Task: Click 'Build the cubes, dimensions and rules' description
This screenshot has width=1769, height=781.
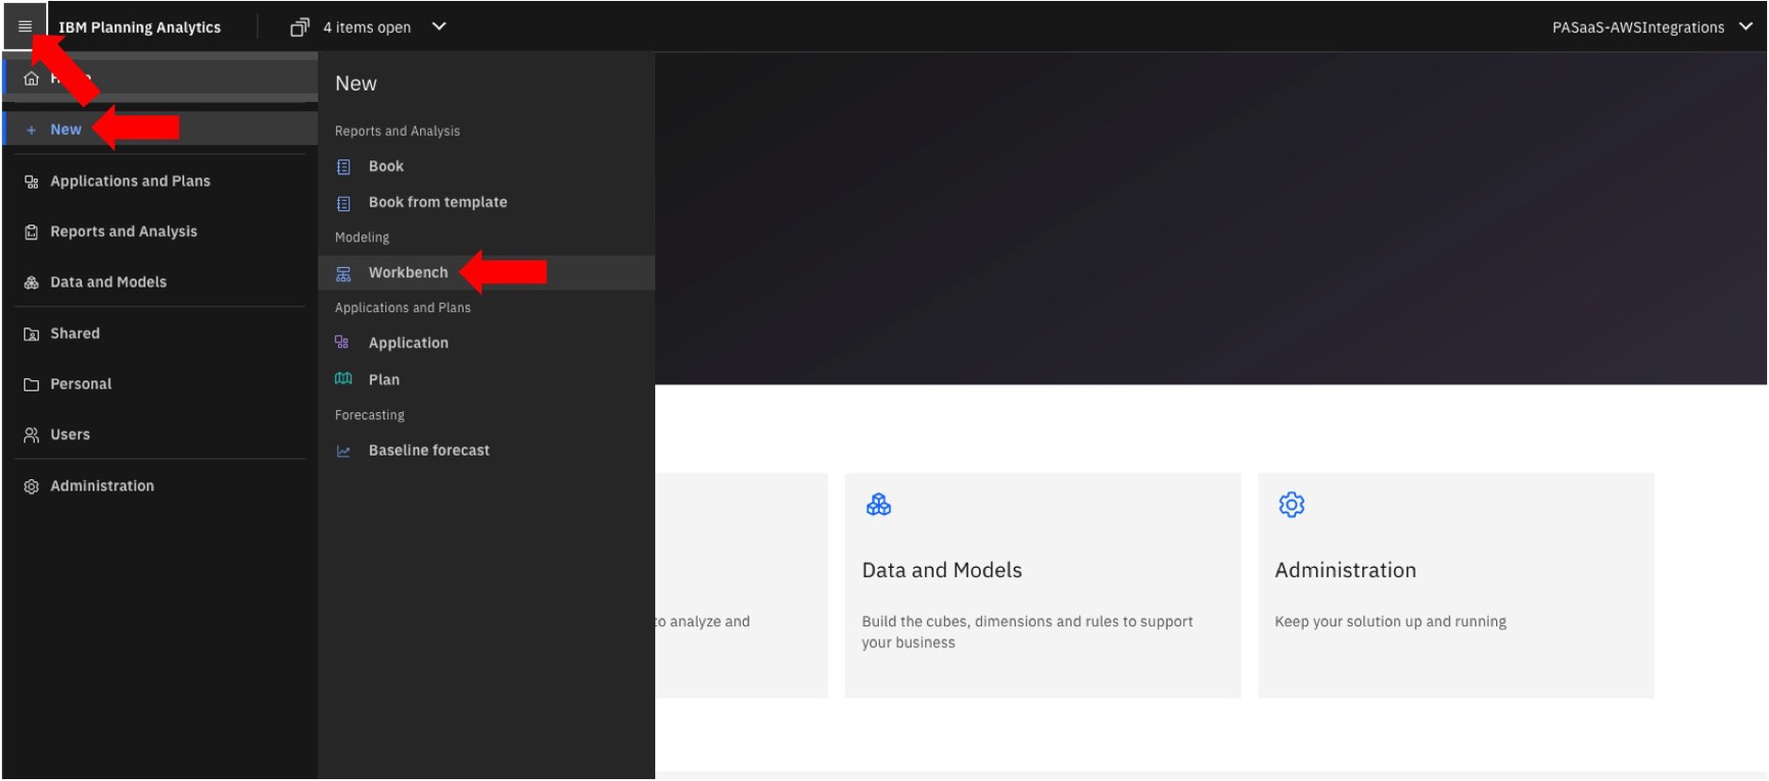Action: tap(1027, 632)
